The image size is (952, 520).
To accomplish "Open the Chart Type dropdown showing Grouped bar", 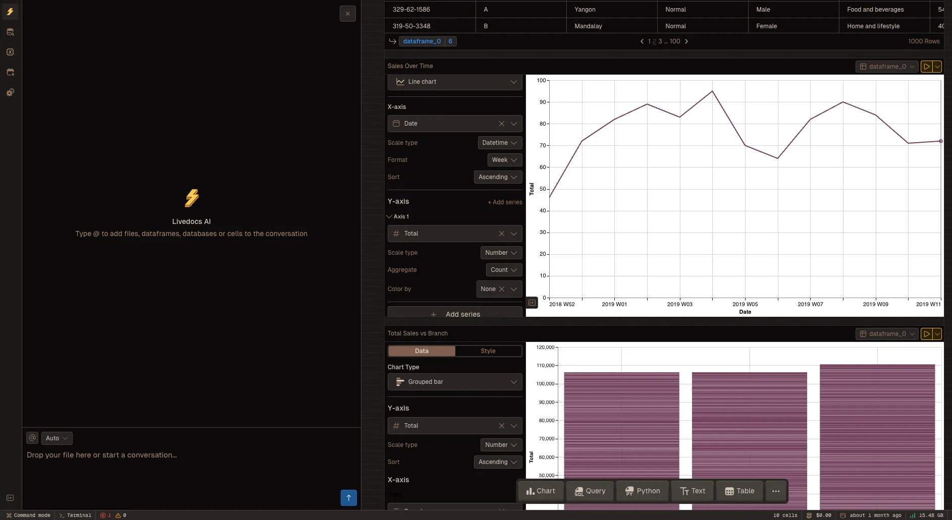I will pyautogui.click(x=454, y=382).
